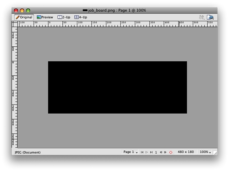Step to previous frame

coord(161,152)
